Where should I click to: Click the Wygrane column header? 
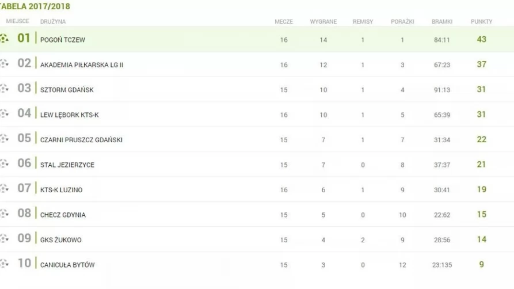pos(323,22)
